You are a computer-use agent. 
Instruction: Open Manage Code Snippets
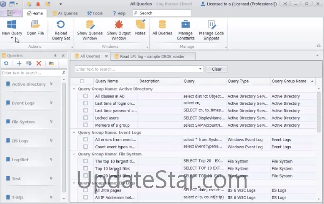coord(211,25)
